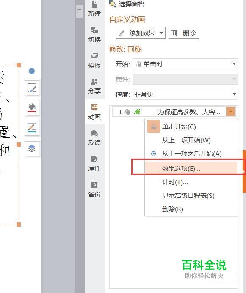246x293 pixels.
Task: Open the fill color bucket icon
Action: point(32,108)
